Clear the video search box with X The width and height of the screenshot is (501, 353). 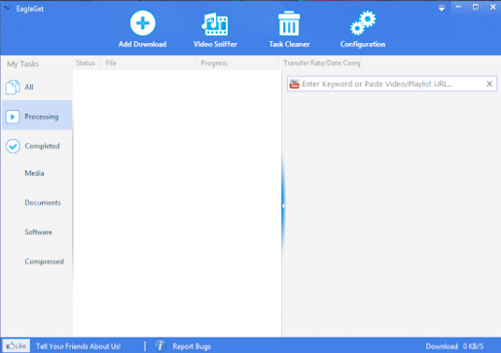[489, 84]
